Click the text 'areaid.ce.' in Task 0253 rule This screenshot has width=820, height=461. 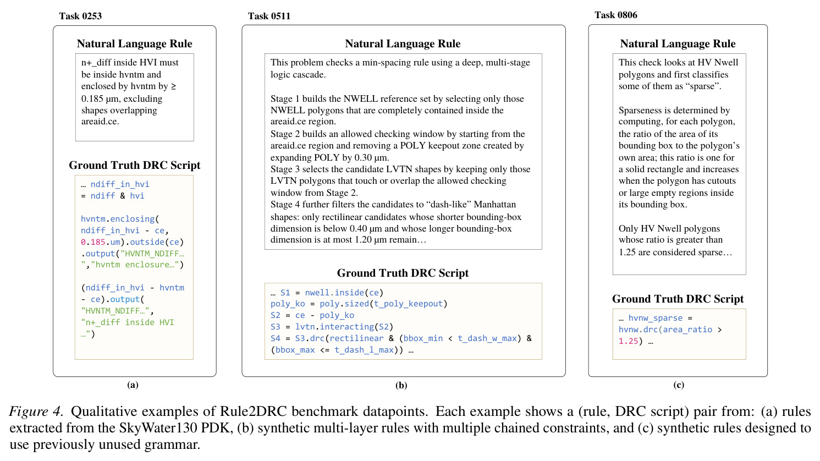[x=100, y=122]
